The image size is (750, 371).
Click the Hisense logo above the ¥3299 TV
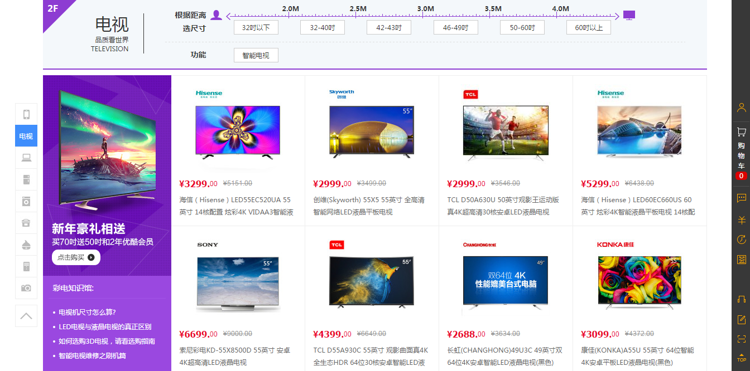coord(209,94)
